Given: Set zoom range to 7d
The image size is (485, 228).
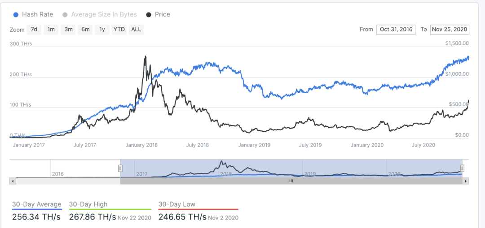Looking at the screenshot, I should [34, 30].
